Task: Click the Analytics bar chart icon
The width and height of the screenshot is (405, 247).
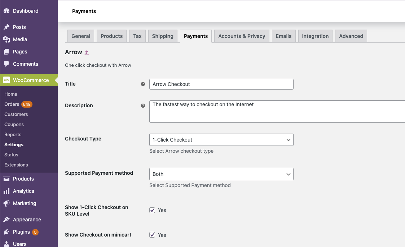Action: (6, 191)
